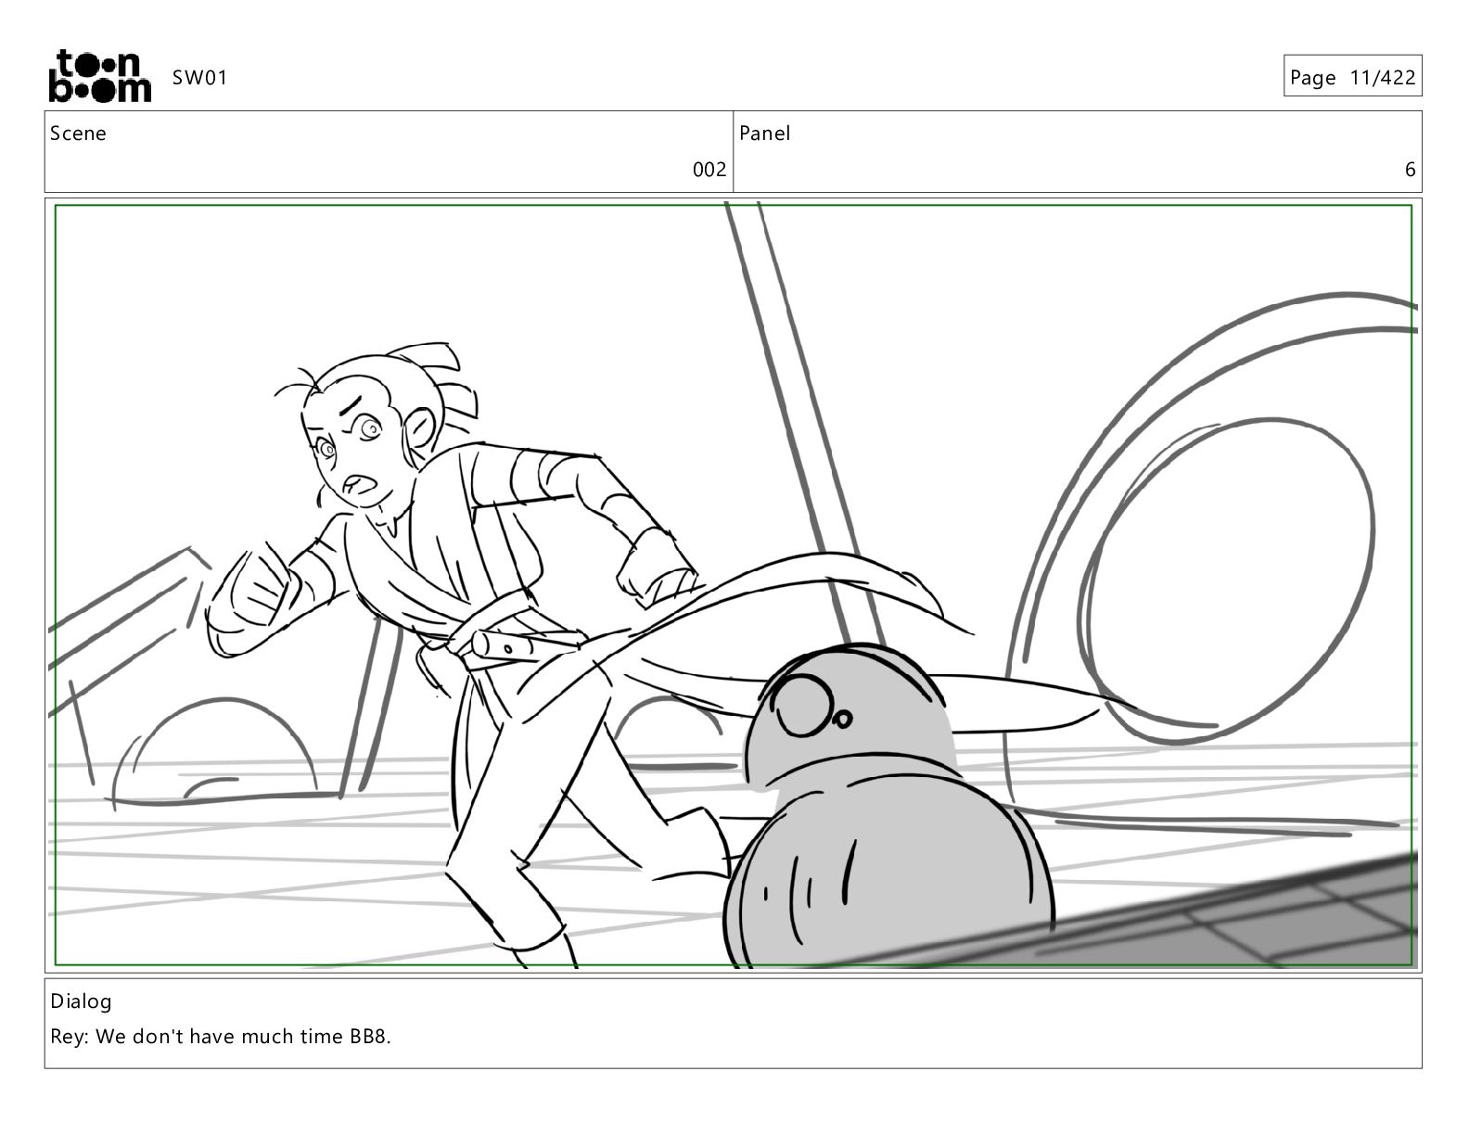Image resolution: width=1469 pixels, height=1135 pixels.
Task: Click the Page 11/422 indicator box
Action: point(1353,76)
